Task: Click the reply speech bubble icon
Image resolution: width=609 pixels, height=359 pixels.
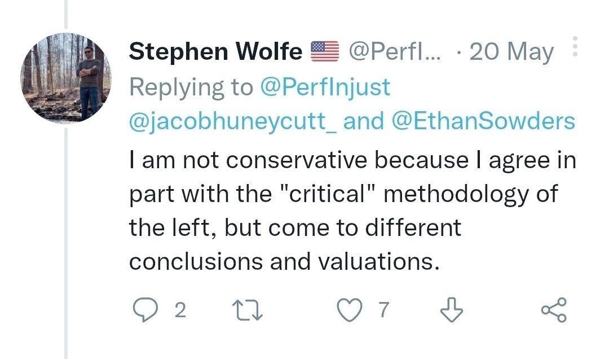Action: point(145,310)
